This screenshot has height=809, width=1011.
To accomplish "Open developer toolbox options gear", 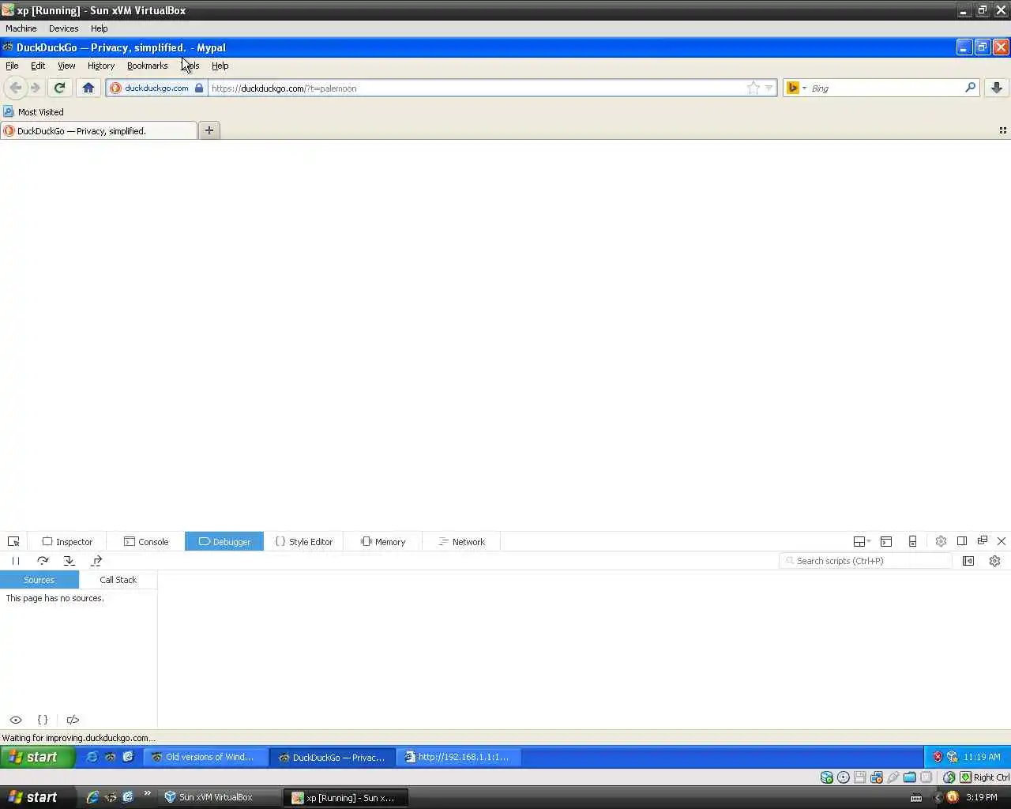I will coord(941,541).
